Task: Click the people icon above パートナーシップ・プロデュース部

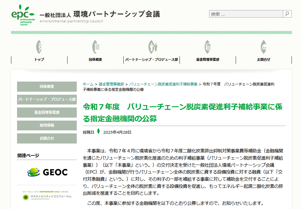Action: (152, 47)
